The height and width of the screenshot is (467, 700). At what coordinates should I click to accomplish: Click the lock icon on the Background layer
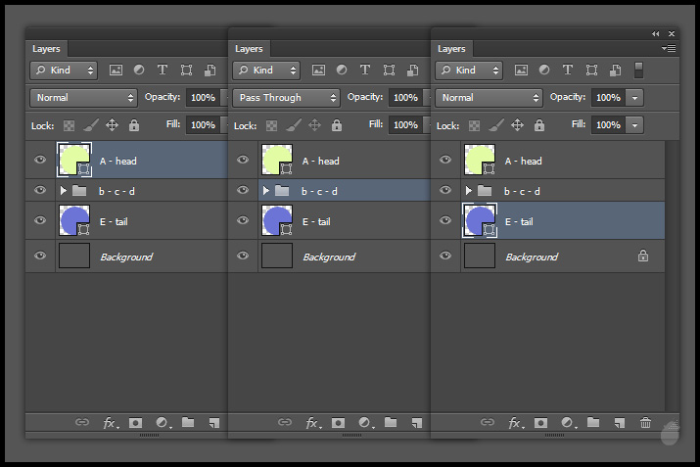tap(642, 257)
